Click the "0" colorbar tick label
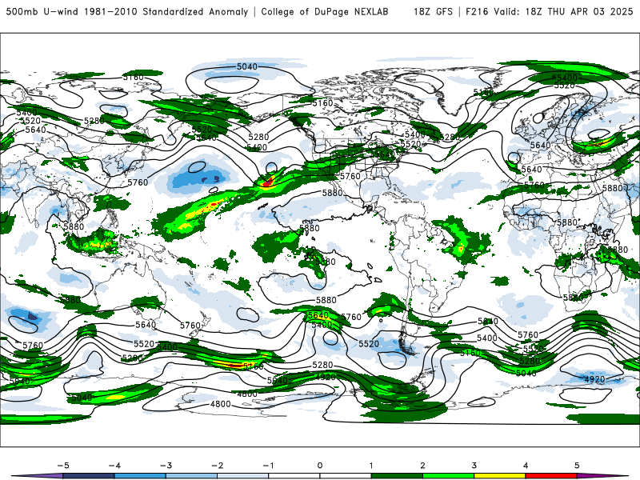Image resolution: width=640 pixels, height=480 pixels. pos(320,466)
